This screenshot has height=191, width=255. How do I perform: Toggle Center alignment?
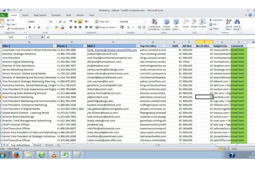(x=75, y=27)
